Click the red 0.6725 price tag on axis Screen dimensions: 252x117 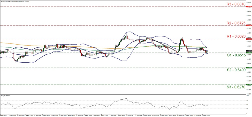coord(248,26)
